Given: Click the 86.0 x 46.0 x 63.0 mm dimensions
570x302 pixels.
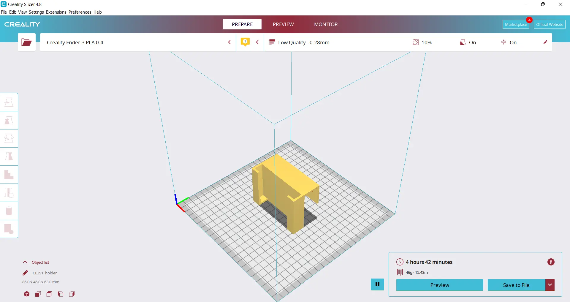Looking at the screenshot, I should click(x=41, y=282).
